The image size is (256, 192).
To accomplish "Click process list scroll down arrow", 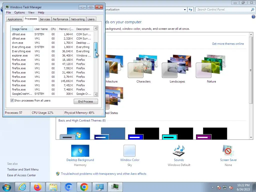I will [96, 94].
